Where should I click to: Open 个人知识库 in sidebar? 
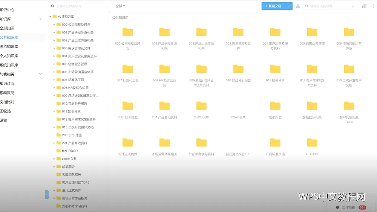[9, 56]
